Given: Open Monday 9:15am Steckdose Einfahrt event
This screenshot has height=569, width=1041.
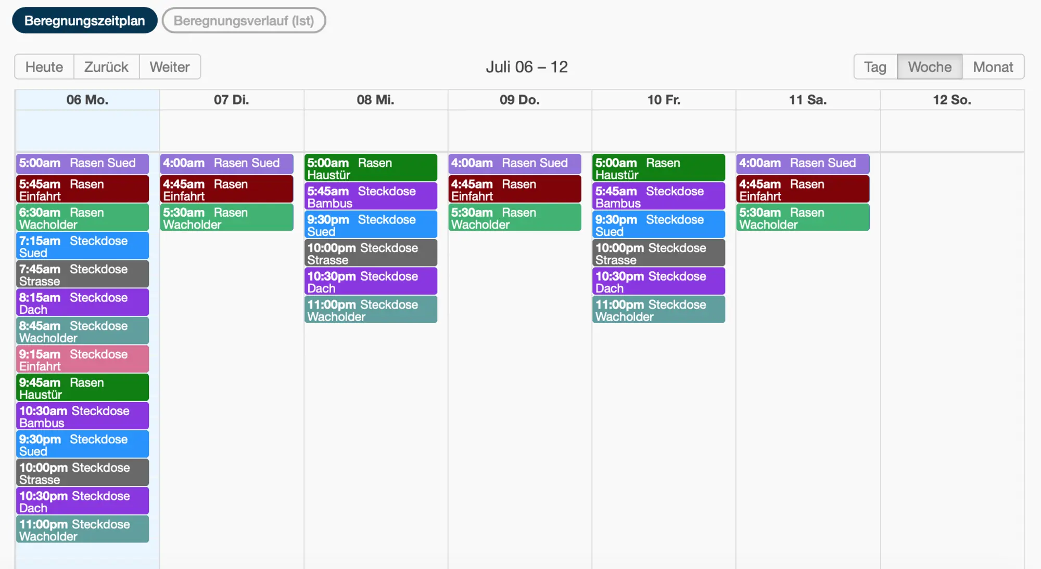Looking at the screenshot, I should coord(82,360).
